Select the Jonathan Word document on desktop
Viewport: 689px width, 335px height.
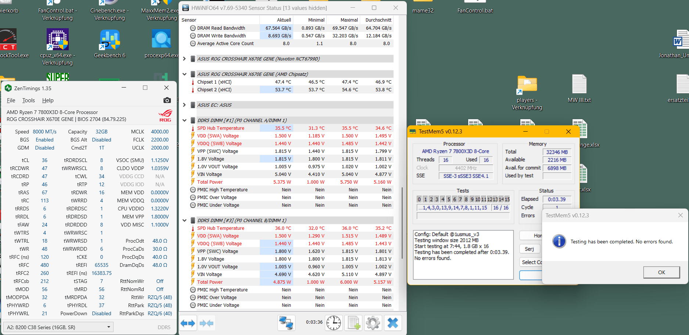[x=681, y=40]
